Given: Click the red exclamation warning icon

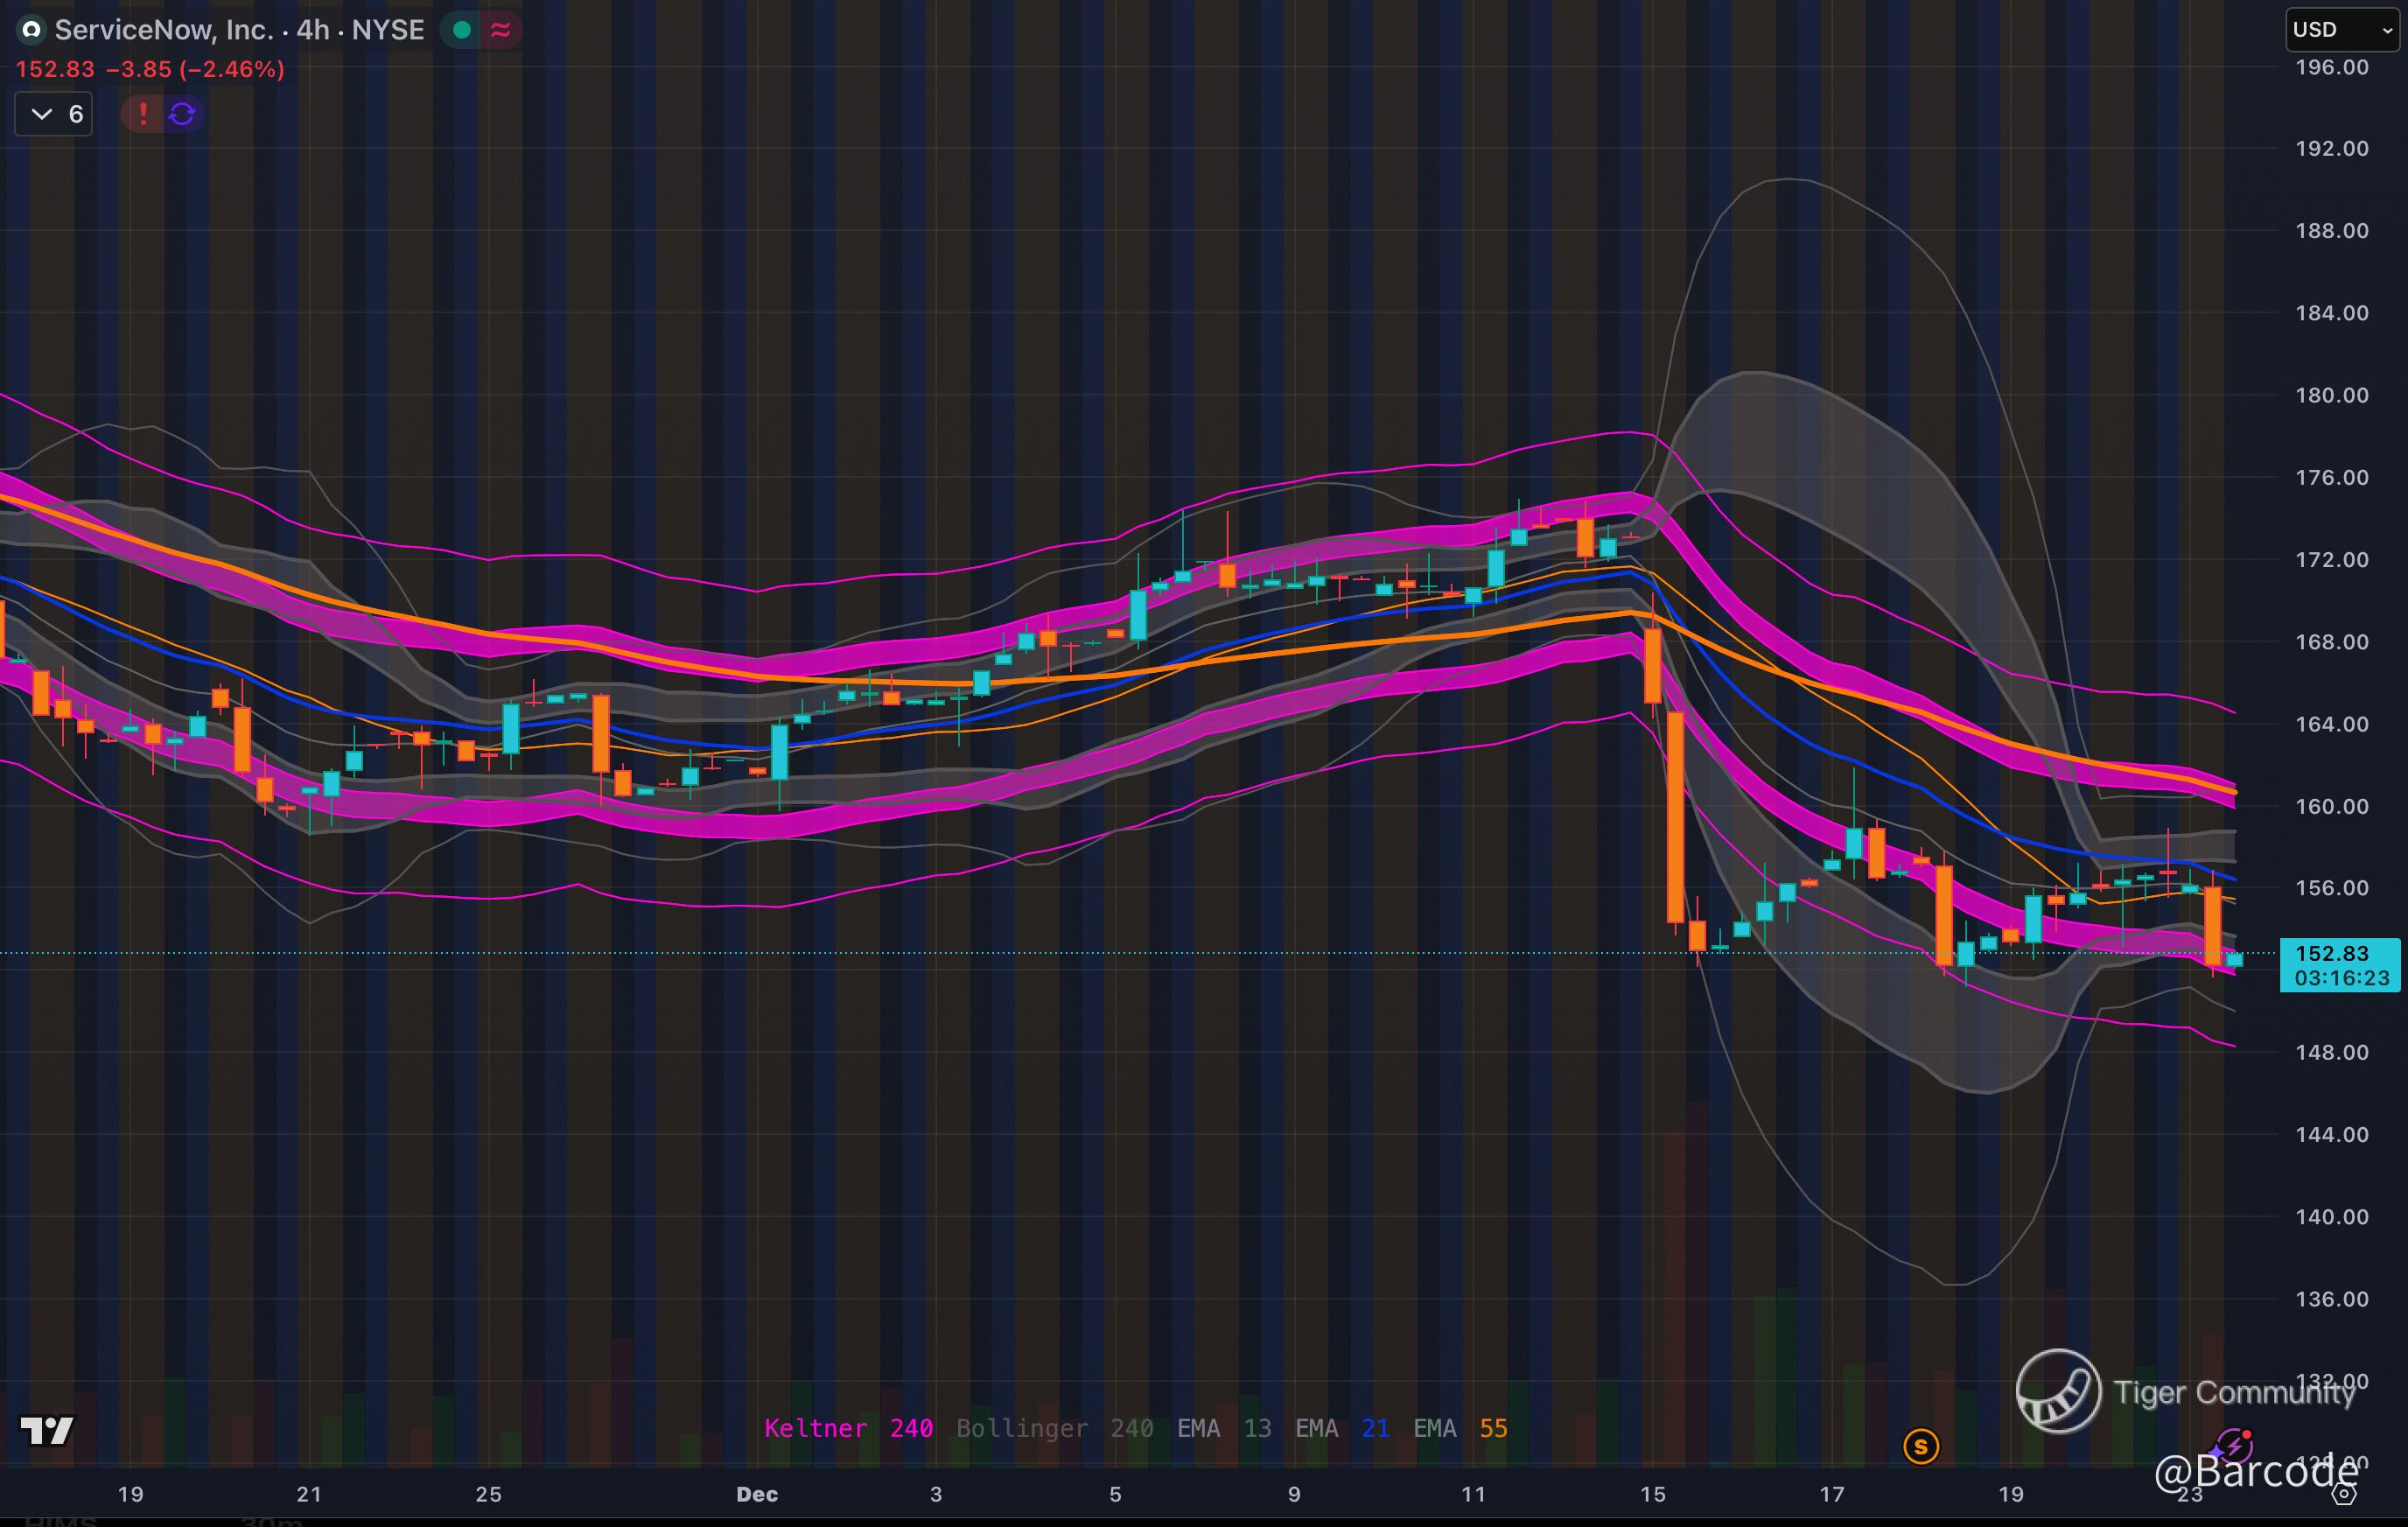Looking at the screenshot, I should [x=143, y=114].
